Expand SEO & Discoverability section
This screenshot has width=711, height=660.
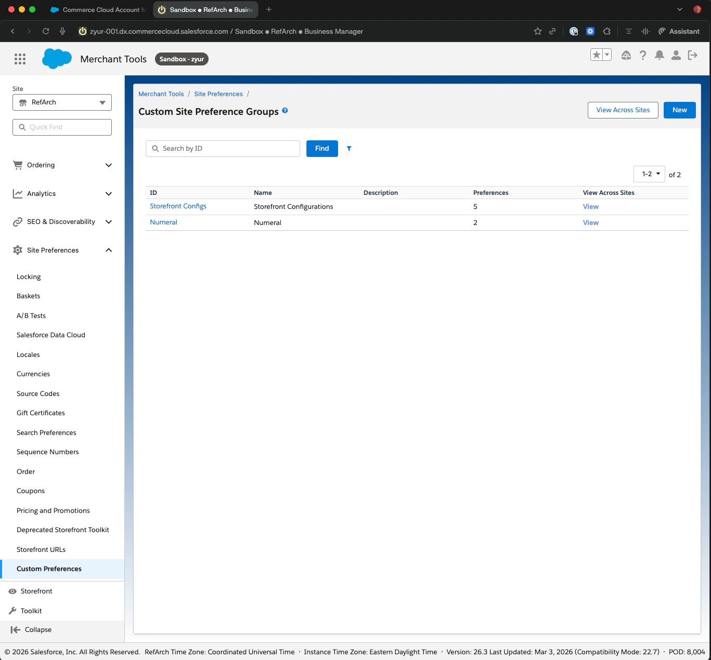62,222
